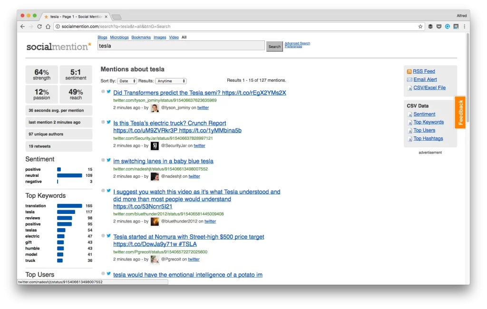This screenshot has width=487, height=309.
Task: Switch to the Microblogs search tab
Action: [x=119, y=37]
